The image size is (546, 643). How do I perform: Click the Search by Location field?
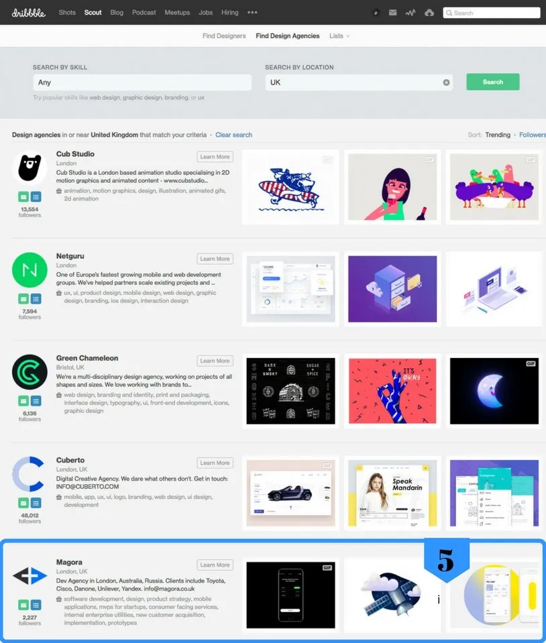359,82
